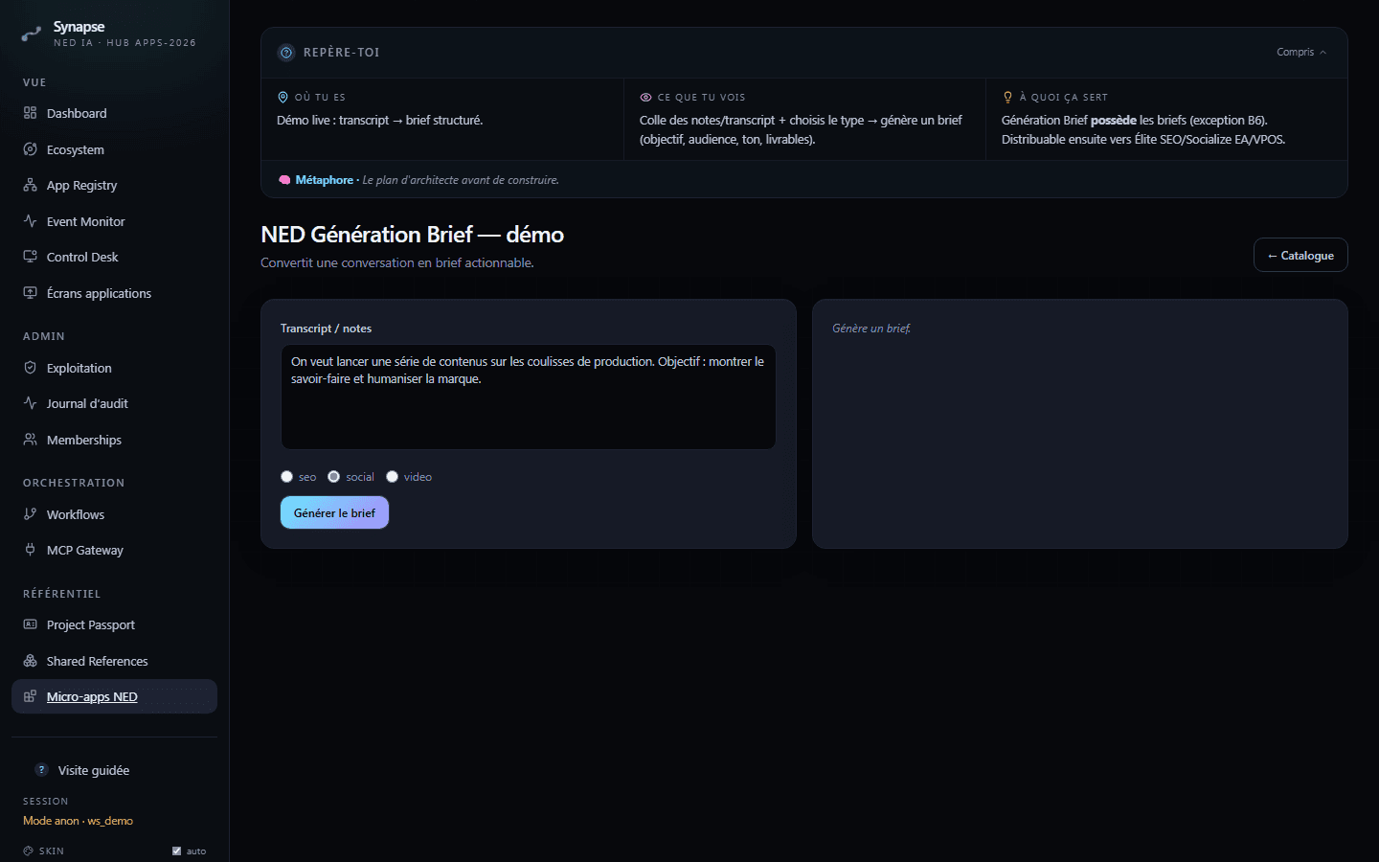Click the MCP Gateway plug icon
This screenshot has width=1379, height=862.
tap(30, 550)
